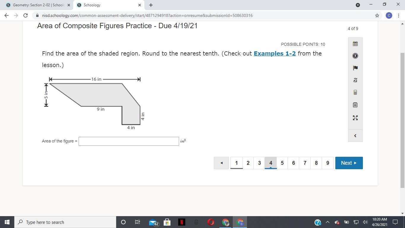Close the Geometry: Section 2-02 tab
The image size is (405, 228).
tap(69, 5)
